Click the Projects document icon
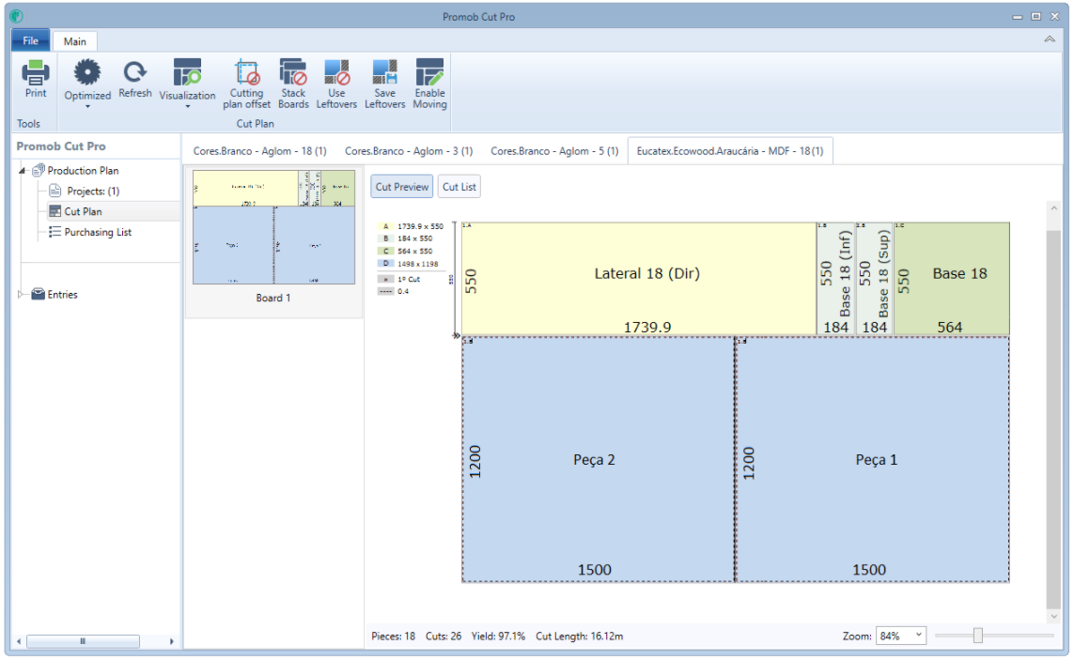1074x660 pixels. [55, 191]
